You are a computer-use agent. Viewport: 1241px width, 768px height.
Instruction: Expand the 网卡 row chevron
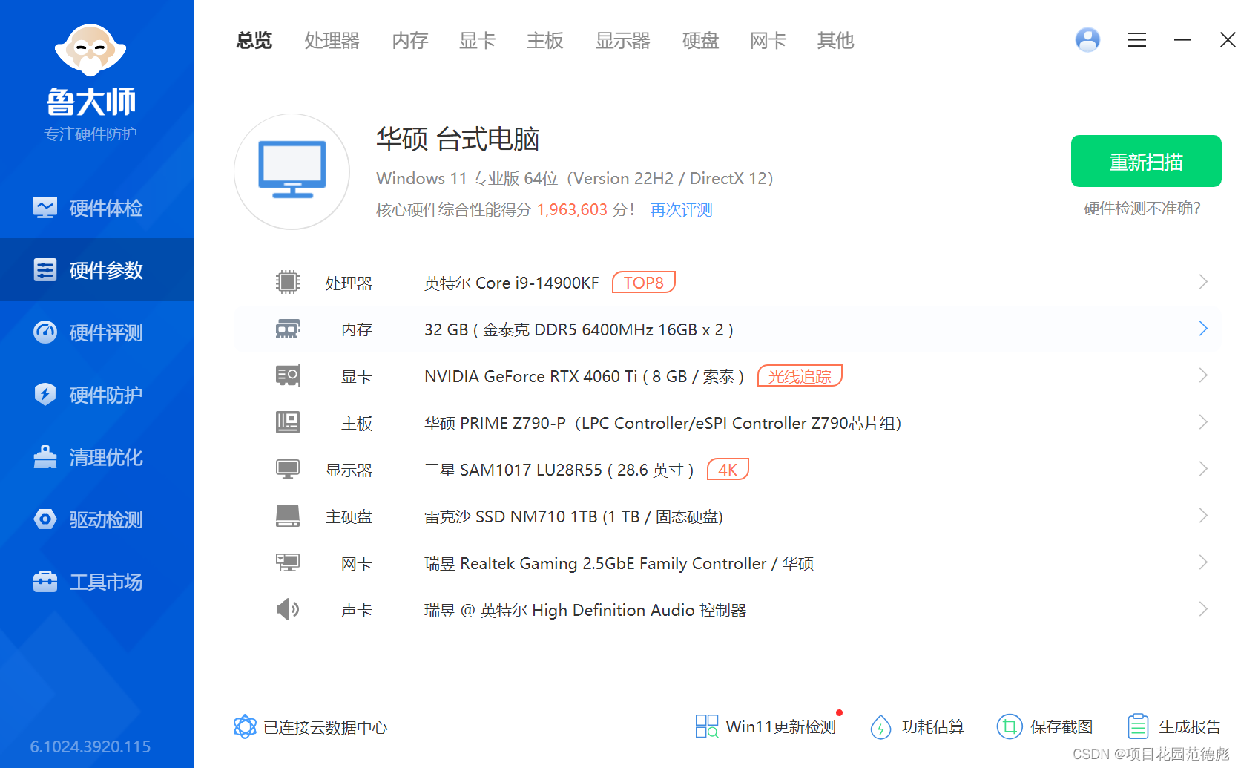pyautogui.click(x=1203, y=562)
